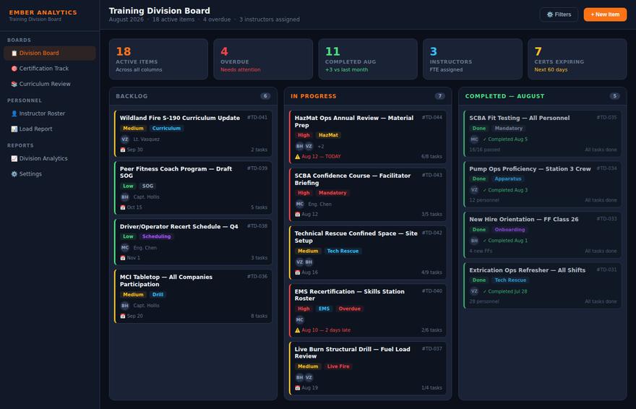Click the calendar icon next to Oct 15

coord(123,207)
